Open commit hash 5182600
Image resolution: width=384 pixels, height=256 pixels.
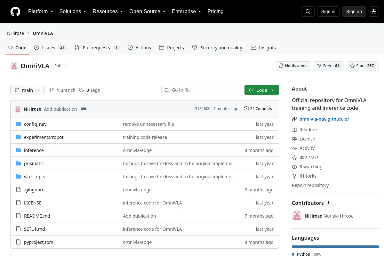coord(203,109)
